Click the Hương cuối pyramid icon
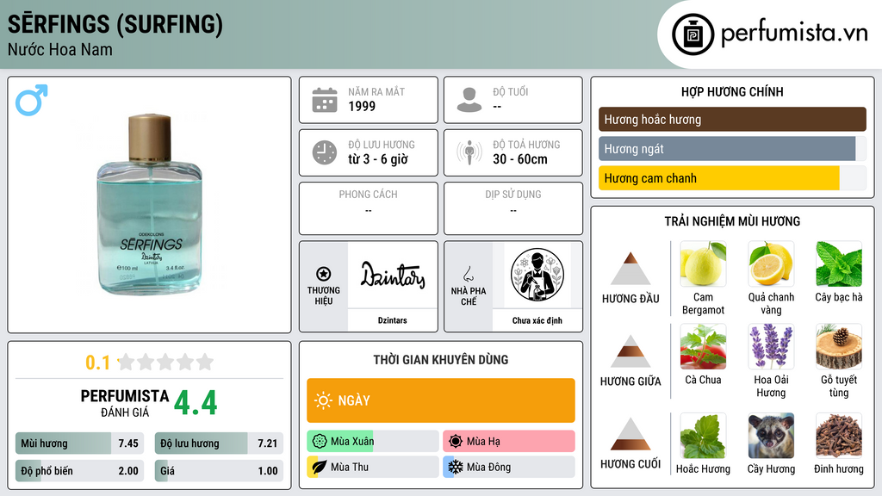Image resolution: width=882 pixels, height=496 pixels. [x=630, y=434]
